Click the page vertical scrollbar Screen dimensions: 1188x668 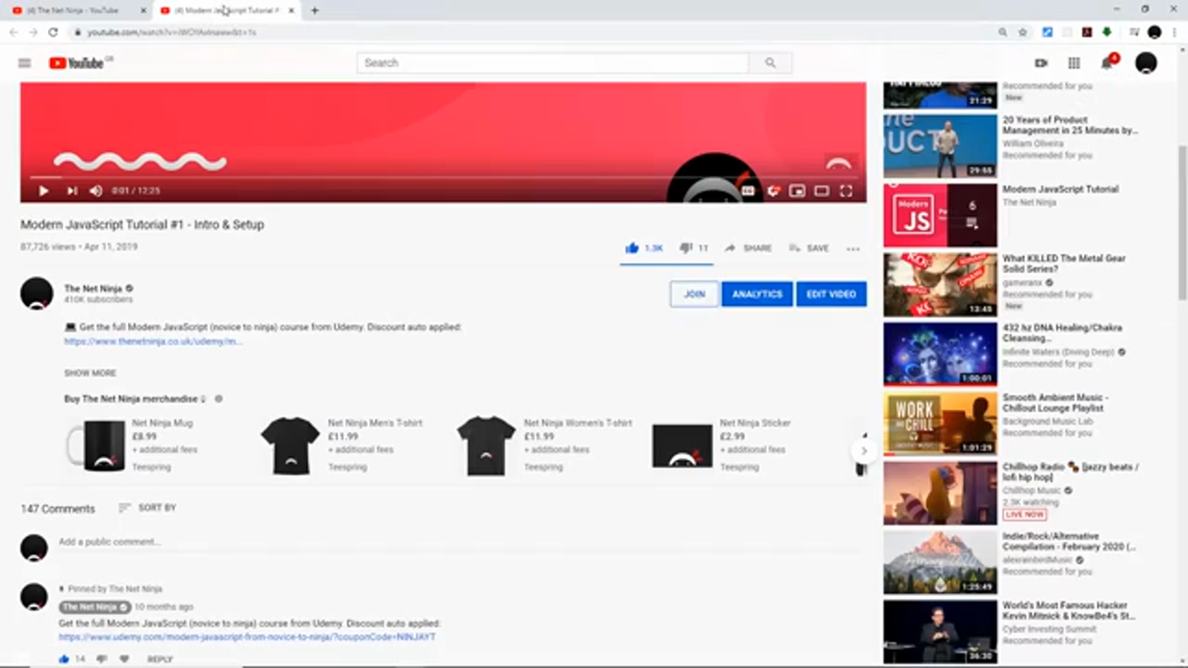click(x=1182, y=223)
